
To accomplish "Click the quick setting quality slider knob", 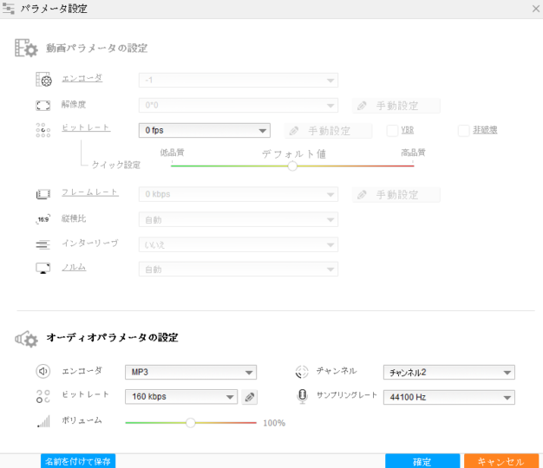I will [293, 166].
